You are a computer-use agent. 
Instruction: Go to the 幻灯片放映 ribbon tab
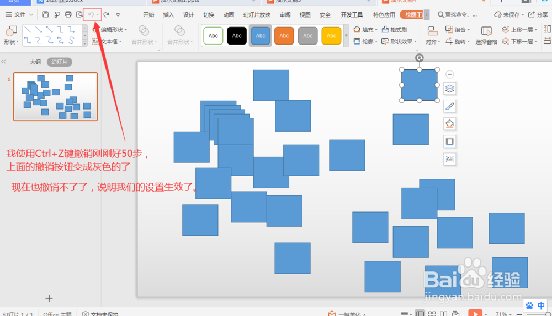pyautogui.click(x=257, y=14)
